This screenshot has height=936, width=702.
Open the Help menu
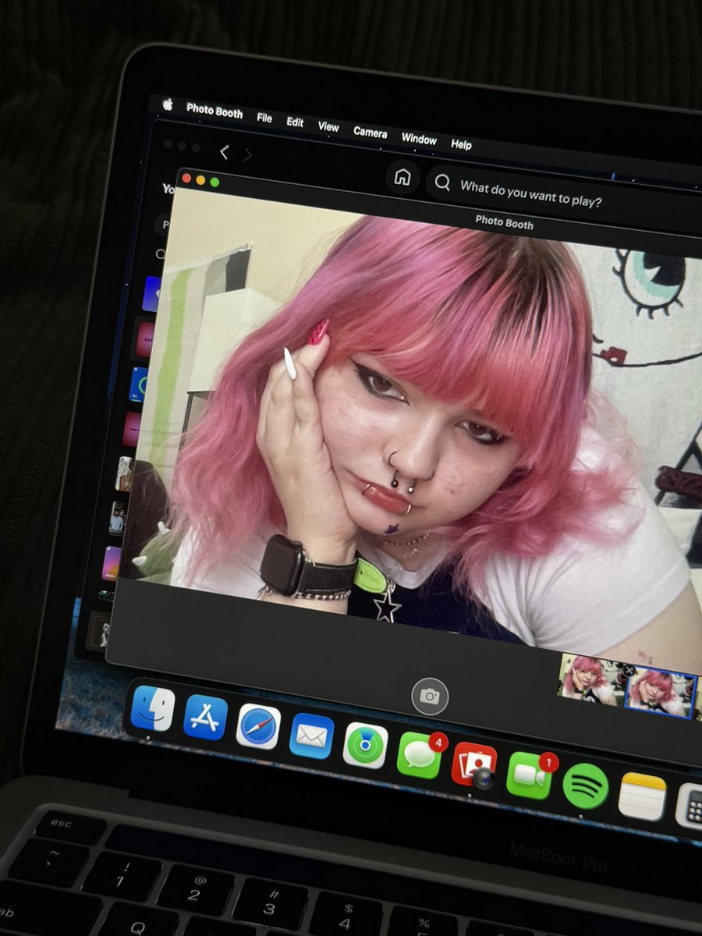[x=461, y=144]
